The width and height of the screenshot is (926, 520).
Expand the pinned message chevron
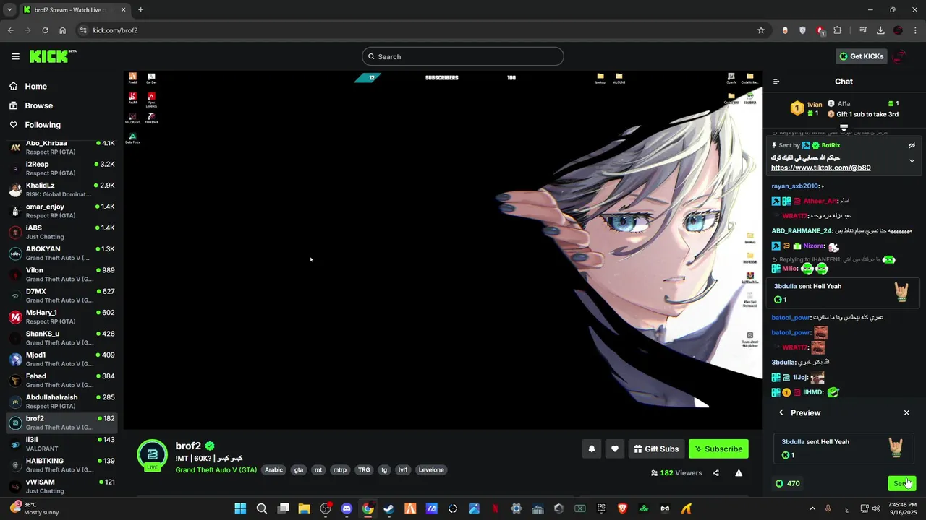[912, 160]
